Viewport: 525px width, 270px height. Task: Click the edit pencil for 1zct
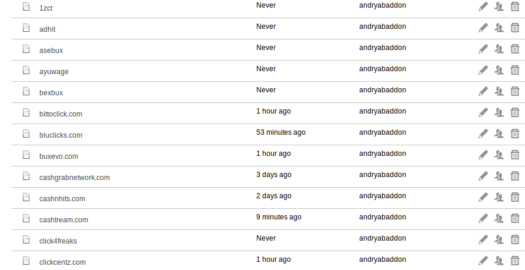coord(483,6)
